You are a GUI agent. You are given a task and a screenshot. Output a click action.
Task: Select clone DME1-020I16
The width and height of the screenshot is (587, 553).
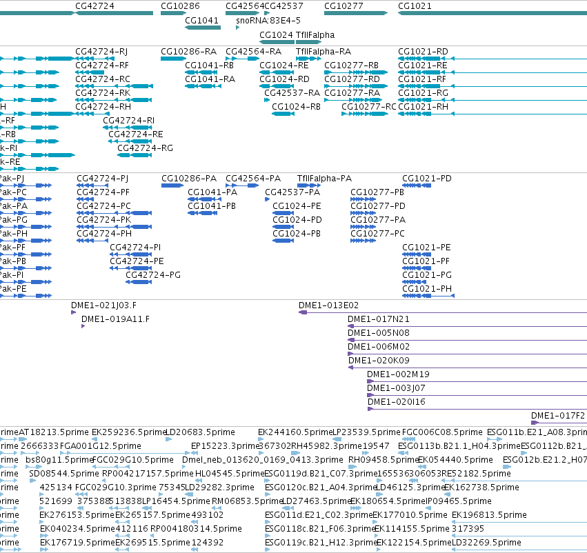pyautogui.click(x=397, y=402)
